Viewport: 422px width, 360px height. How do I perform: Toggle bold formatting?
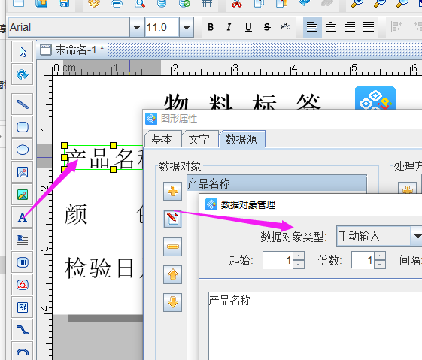pos(211,27)
